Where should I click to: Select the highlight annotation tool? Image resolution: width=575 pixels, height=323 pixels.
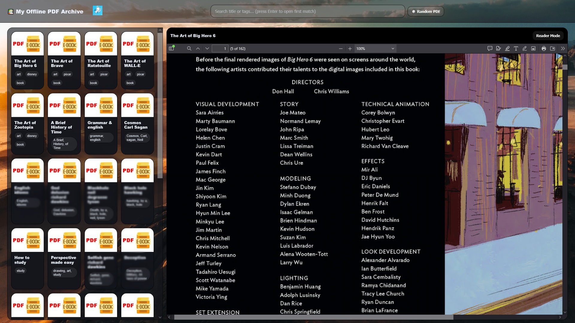coord(507,48)
